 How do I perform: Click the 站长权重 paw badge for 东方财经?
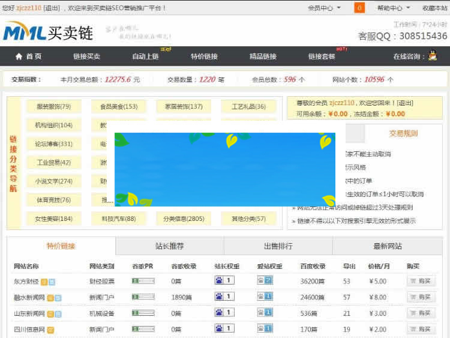pyautogui.click(x=224, y=280)
